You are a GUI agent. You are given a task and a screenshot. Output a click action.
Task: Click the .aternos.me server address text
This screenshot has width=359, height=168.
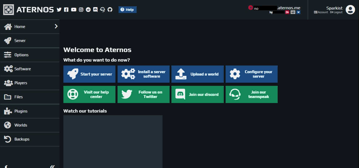[x=288, y=8]
